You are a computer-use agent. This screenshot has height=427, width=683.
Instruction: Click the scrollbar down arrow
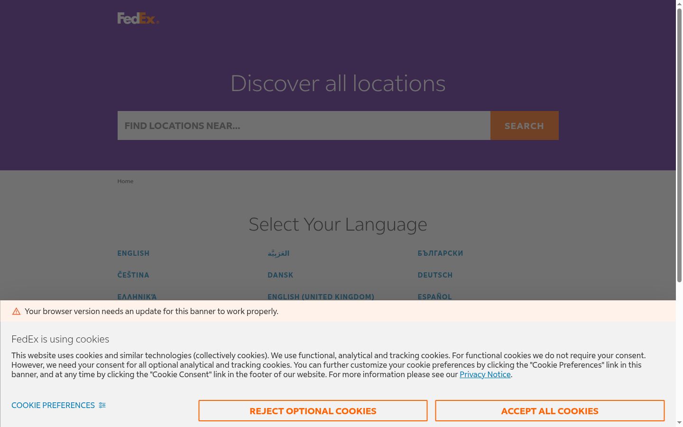[x=679, y=423]
